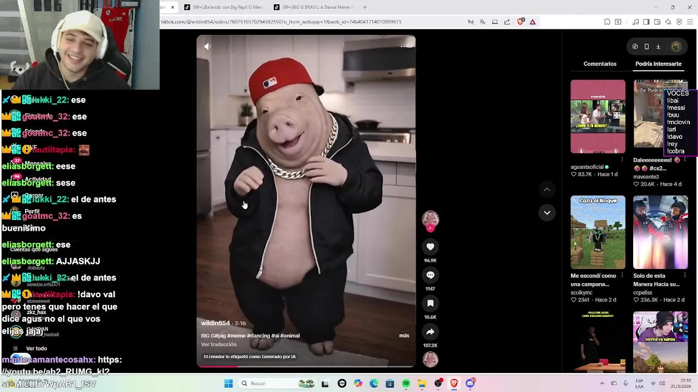This screenshot has height=392, width=698.
Task: Open the wildin854 creator name
Action: point(215,323)
